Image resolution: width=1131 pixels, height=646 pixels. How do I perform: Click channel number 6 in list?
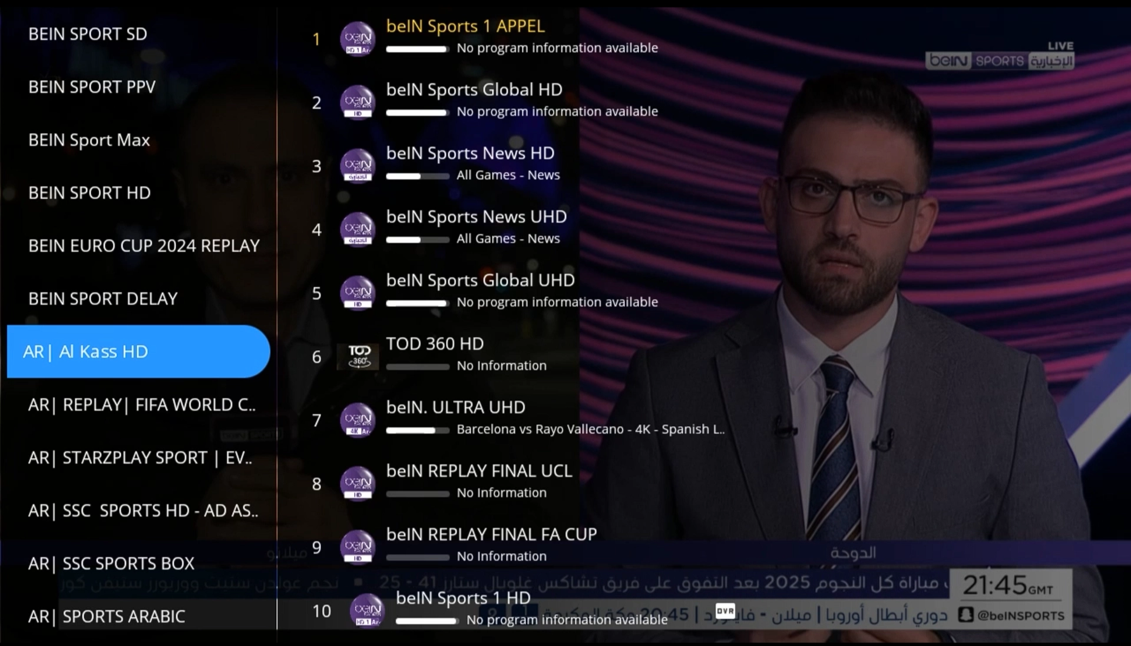pos(316,357)
